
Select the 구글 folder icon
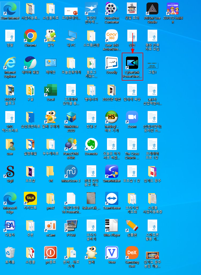click(x=30, y=90)
